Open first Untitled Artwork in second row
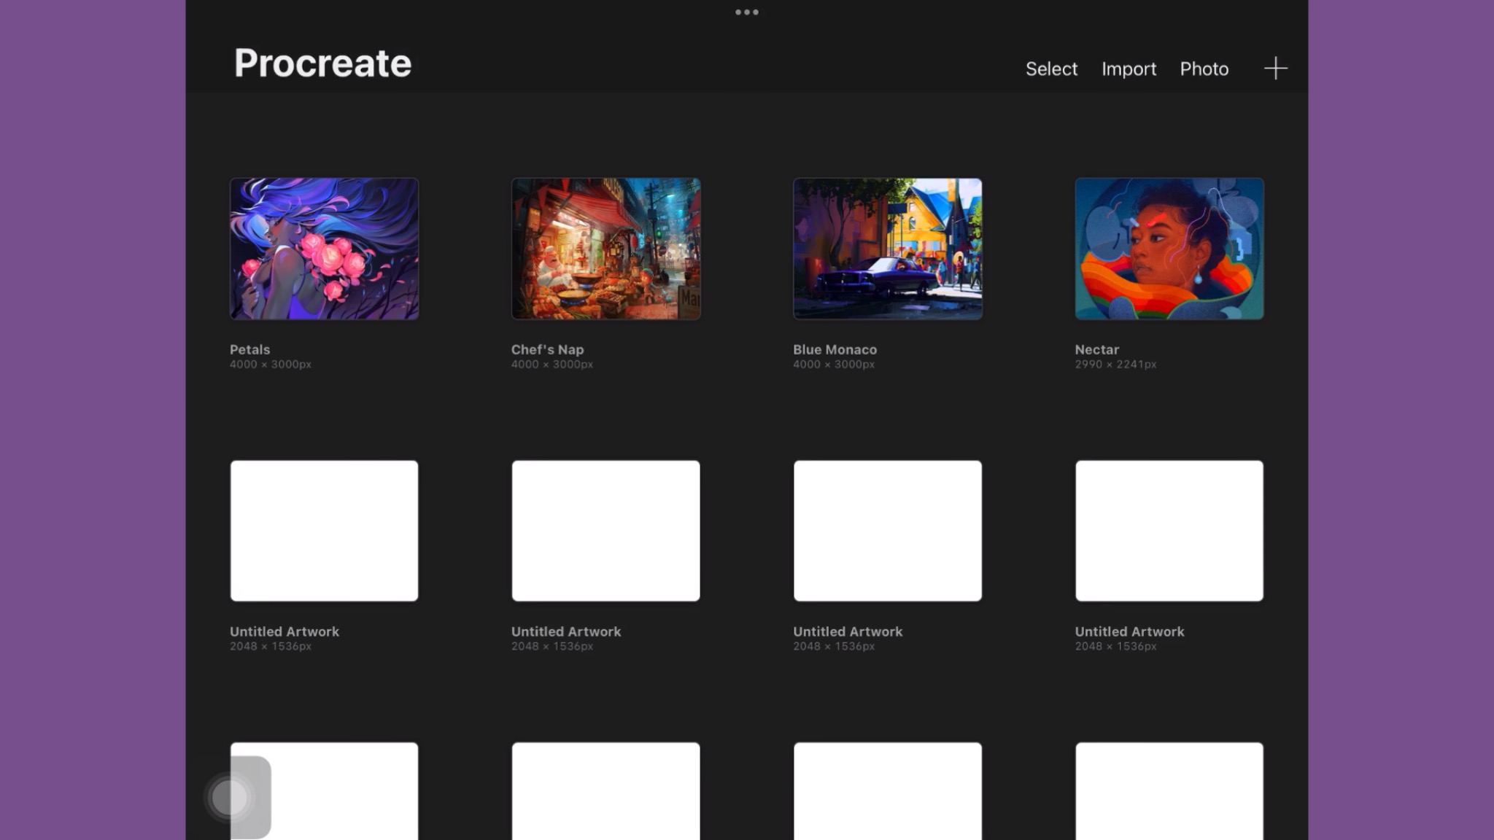1494x840 pixels. 324,530
